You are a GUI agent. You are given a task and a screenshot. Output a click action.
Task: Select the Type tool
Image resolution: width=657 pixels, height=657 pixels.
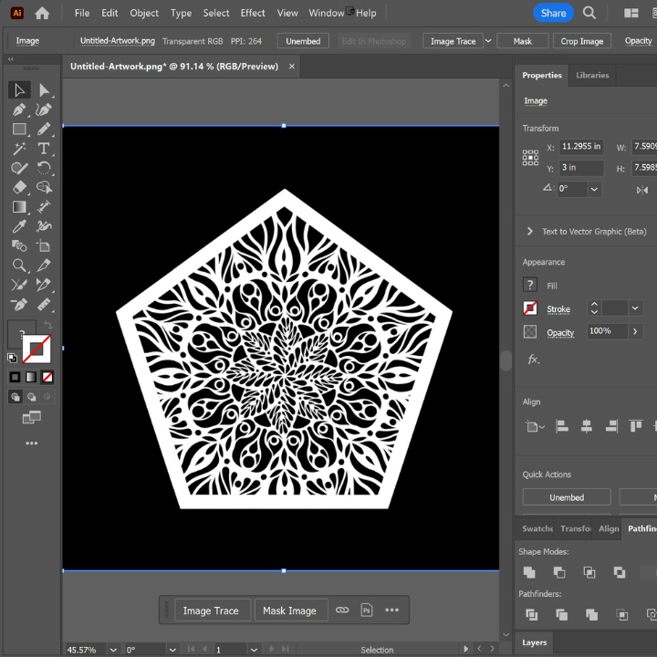click(44, 149)
